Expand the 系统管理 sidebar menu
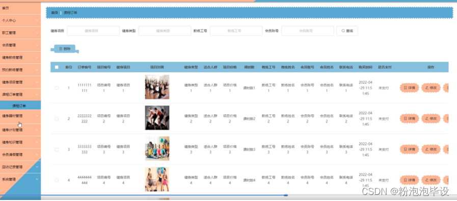Image resolution: width=457 pixels, height=201 pixels. 20,180
